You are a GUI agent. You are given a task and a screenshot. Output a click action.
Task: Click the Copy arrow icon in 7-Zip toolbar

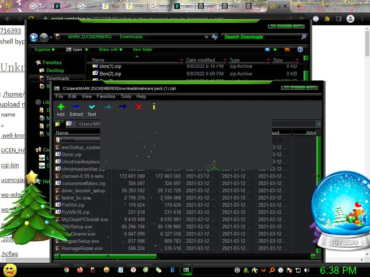click(x=107, y=107)
